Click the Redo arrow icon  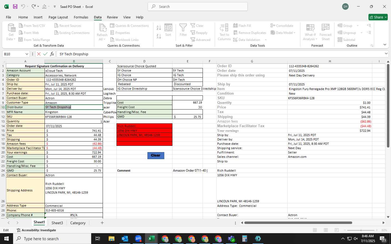[x=33, y=7]
